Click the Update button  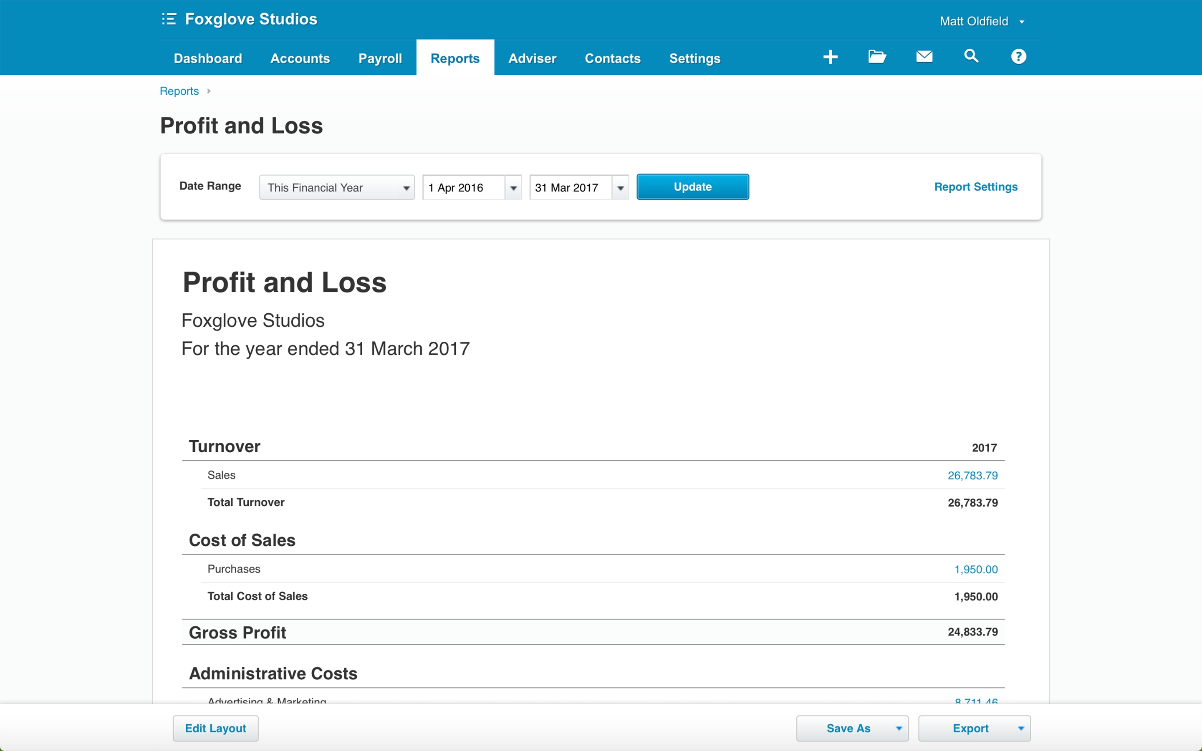(693, 187)
